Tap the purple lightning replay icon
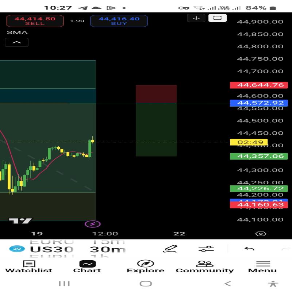The width and height of the screenshot is (292, 292). 92,224
